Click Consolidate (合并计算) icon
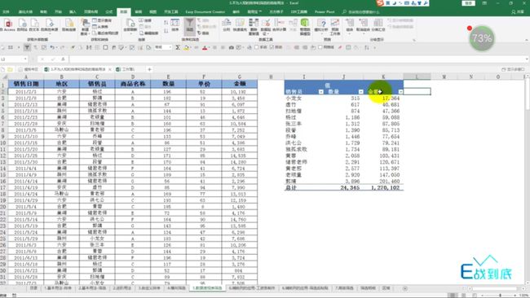The height and width of the screenshot is (298, 530). coord(279,25)
